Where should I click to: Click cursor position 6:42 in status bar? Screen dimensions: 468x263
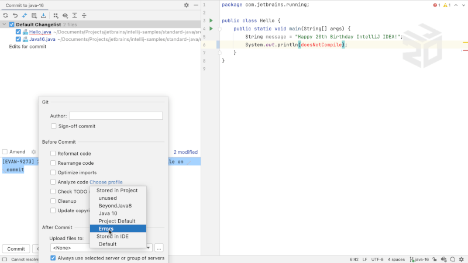[354, 259]
